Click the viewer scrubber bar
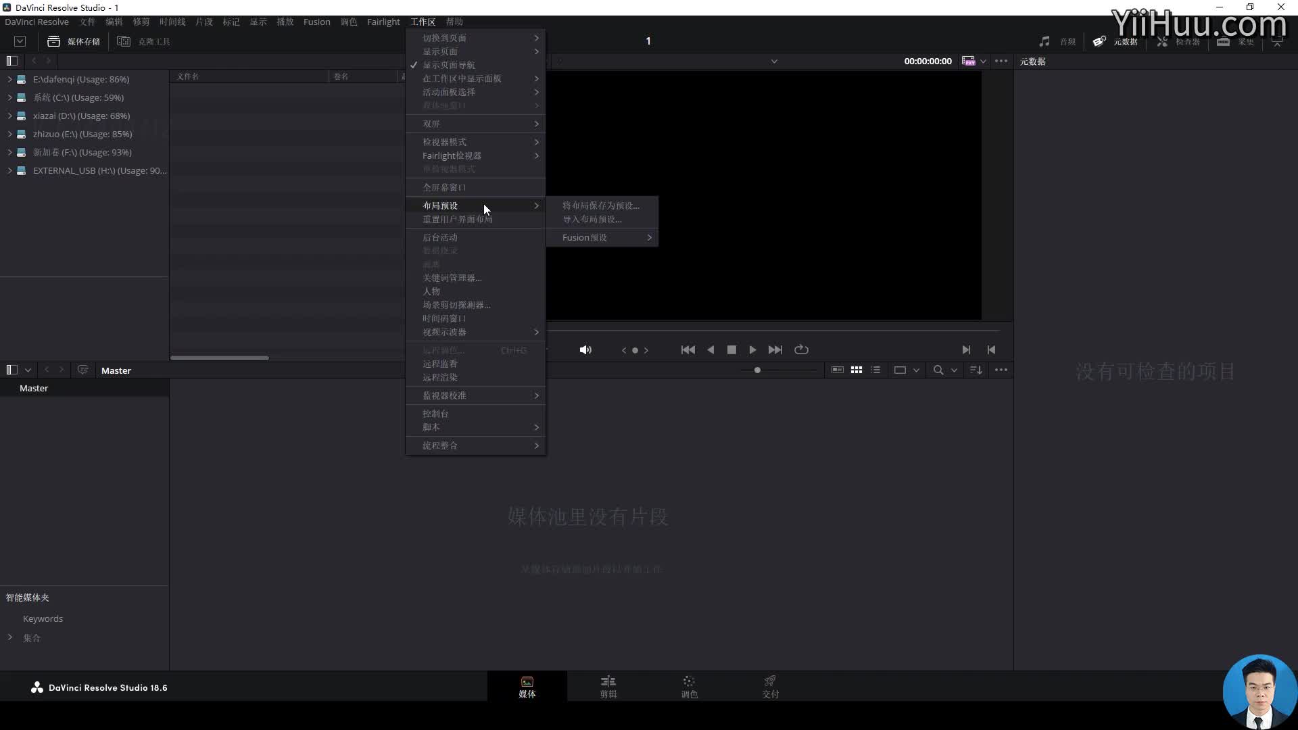1298x730 pixels. coord(773,331)
